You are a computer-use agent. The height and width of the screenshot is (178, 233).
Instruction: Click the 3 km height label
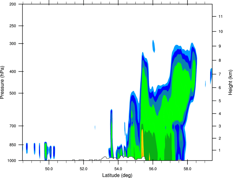coord(220,126)
